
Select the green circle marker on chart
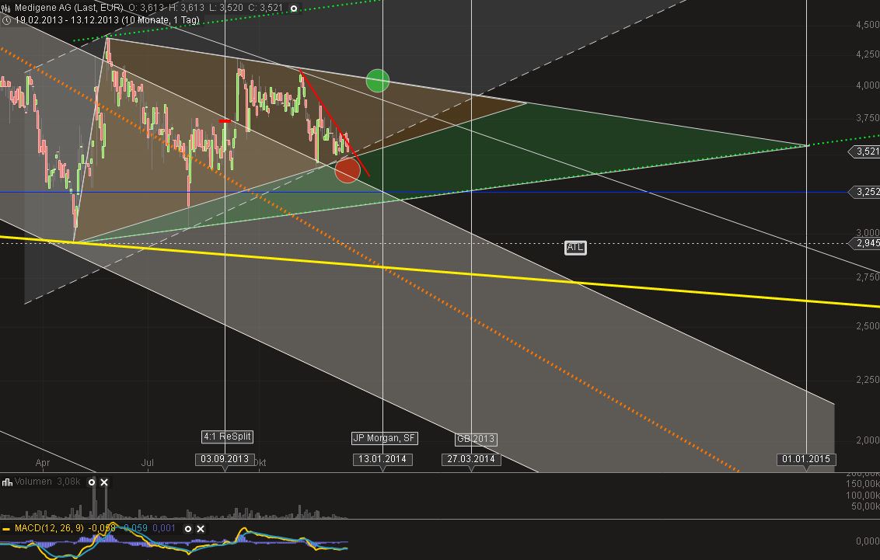[378, 81]
